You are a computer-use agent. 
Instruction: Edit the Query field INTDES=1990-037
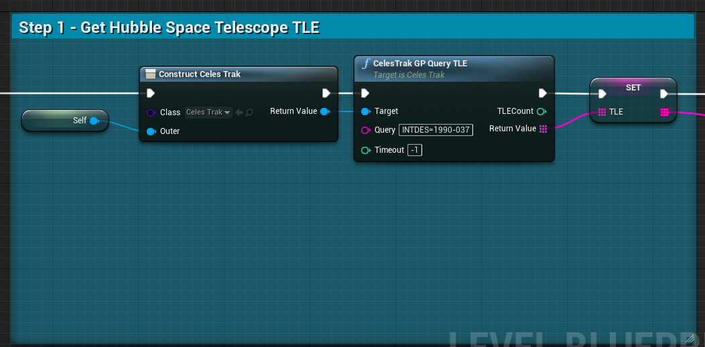[436, 131]
